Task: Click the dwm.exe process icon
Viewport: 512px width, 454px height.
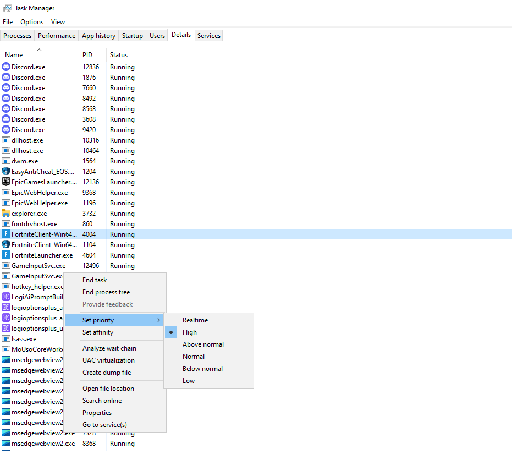Action: [x=6, y=161]
